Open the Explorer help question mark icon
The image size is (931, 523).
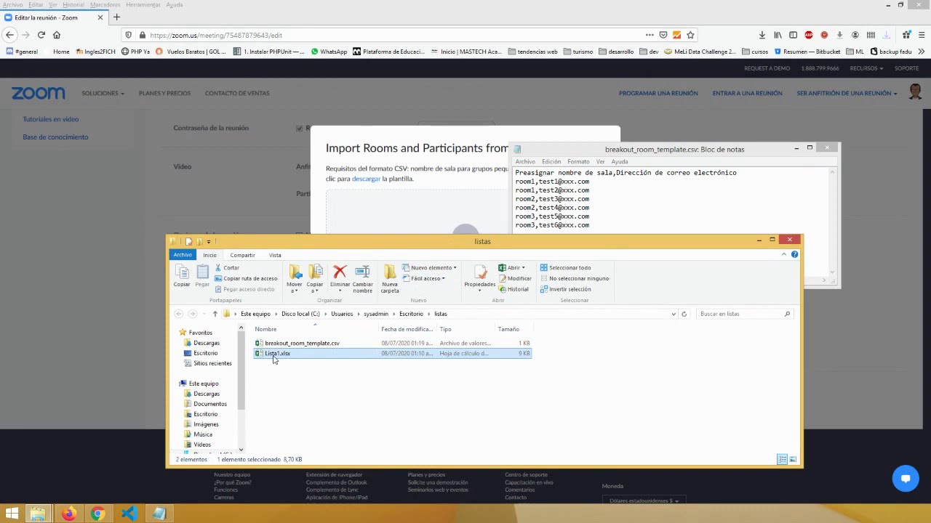(794, 254)
